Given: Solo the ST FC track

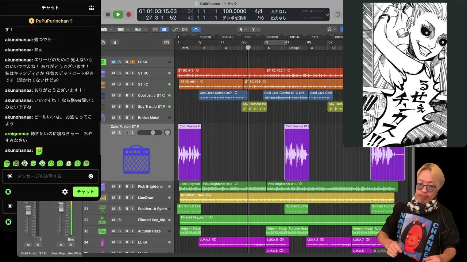Looking at the screenshot, I should point(119,84).
